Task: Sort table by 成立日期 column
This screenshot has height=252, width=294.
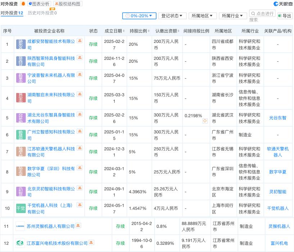Action: coord(115,31)
